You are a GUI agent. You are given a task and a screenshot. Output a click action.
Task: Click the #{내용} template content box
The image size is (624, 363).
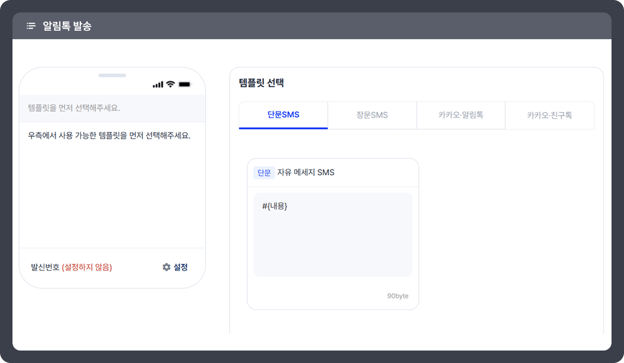pyautogui.click(x=333, y=234)
